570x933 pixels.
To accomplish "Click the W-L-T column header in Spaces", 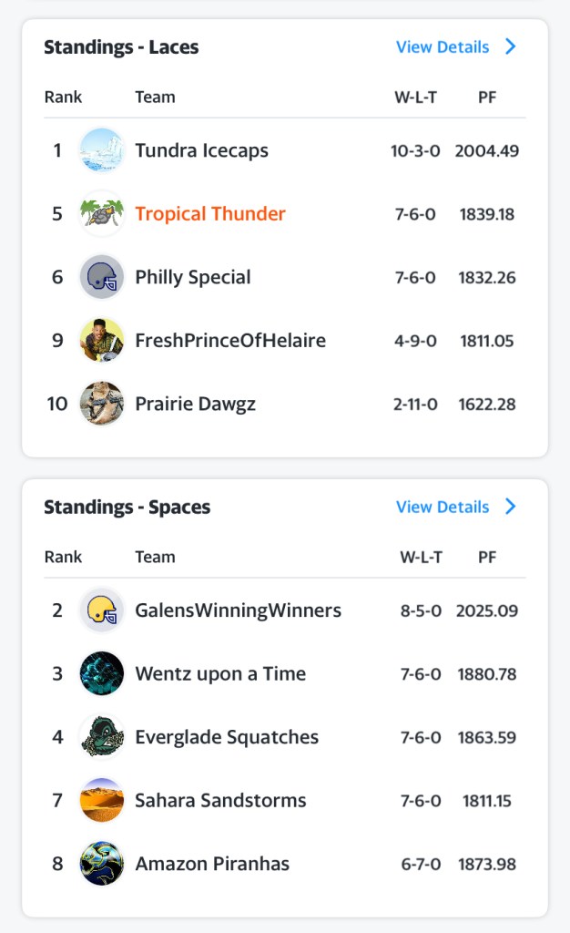I will [x=421, y=557].
